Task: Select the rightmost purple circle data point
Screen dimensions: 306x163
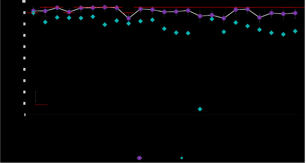Action: pyautogui.click(x=295, y=13)
